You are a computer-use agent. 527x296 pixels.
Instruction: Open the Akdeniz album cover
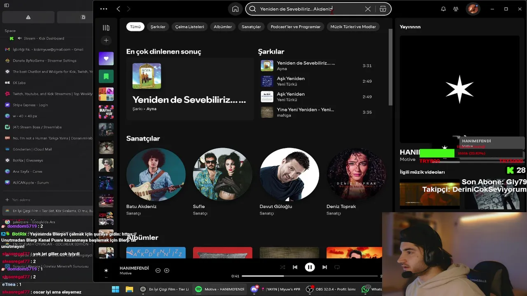[156, 253]
